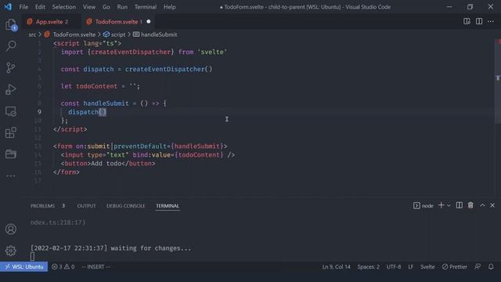This screenshot has width=501, height=282.
Task: Select the node terminal instance
Action: (x=424, y=205)
